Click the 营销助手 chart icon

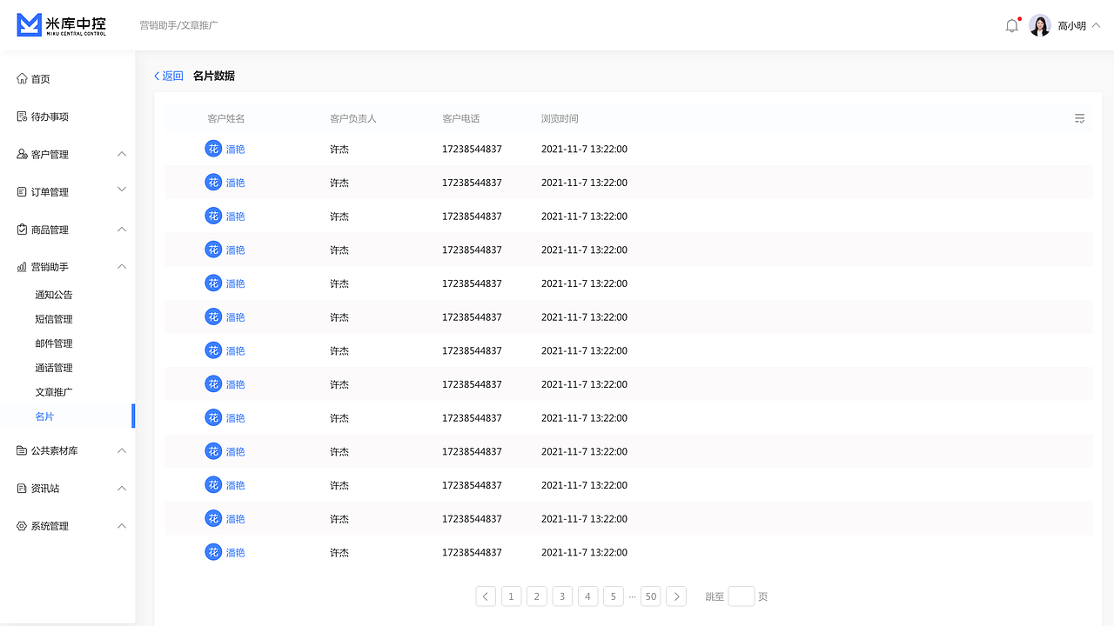click(x=22, y=267)
